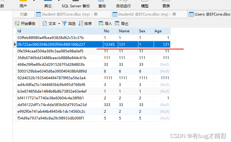Click the Name column header
This screenshot has width=231, height=142.
pyautogui.click(x=128, y=31)
